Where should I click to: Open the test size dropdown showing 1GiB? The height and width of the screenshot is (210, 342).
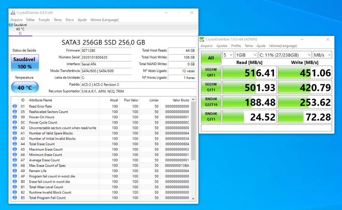click(x=246, y=55)
